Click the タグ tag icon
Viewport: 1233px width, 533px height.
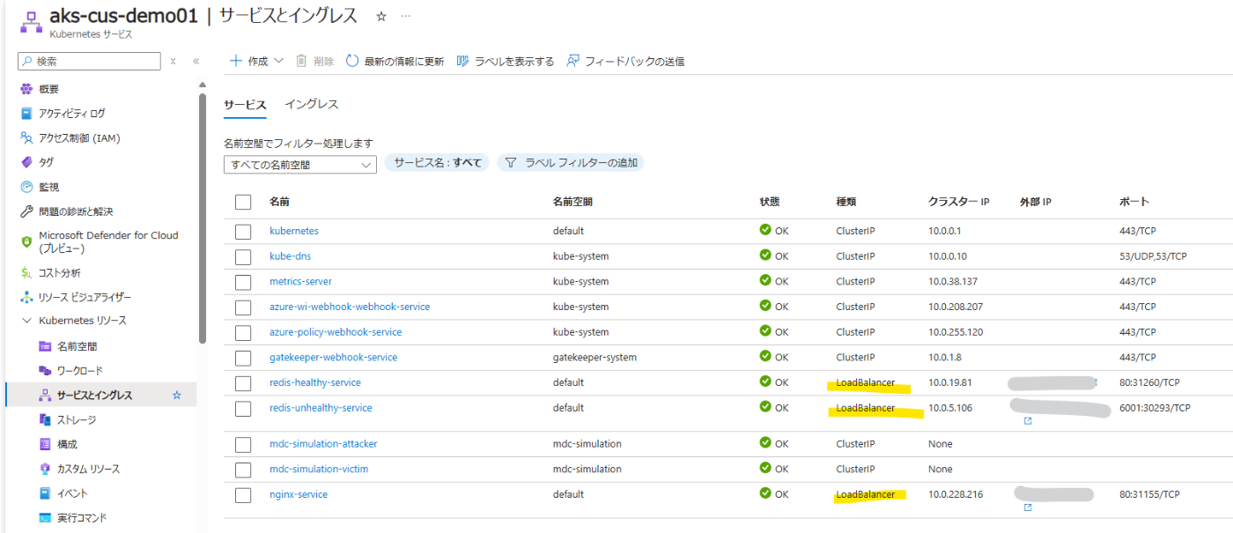26,162
